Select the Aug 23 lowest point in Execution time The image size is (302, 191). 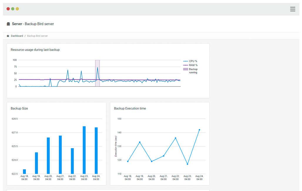pyautogui.click(x=187, y=164)
